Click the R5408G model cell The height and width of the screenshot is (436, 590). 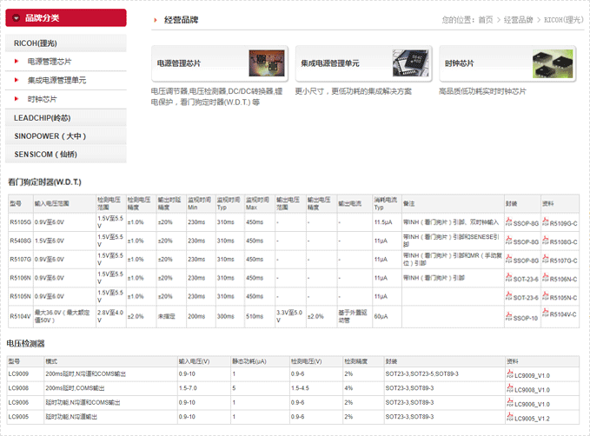20,241
